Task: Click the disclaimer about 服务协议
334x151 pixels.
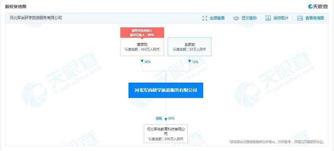Action: (277, 142)
